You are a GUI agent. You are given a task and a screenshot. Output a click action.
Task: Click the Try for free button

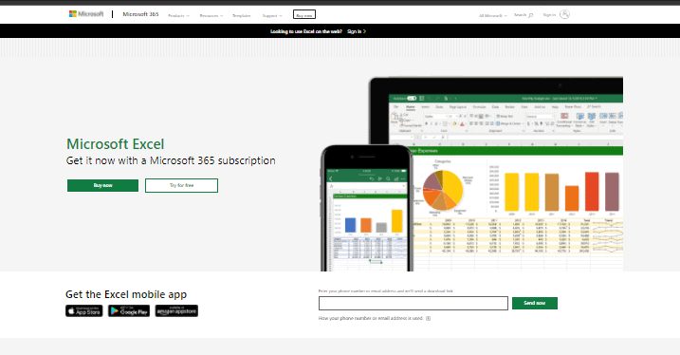(182, 185)
